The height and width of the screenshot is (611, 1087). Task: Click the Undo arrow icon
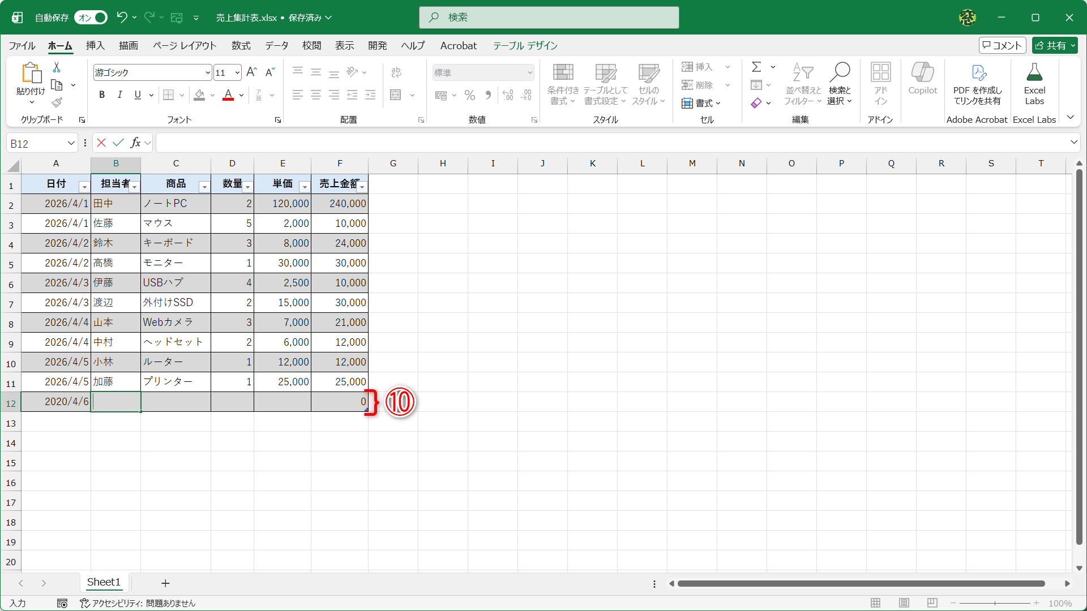(122, 18)
